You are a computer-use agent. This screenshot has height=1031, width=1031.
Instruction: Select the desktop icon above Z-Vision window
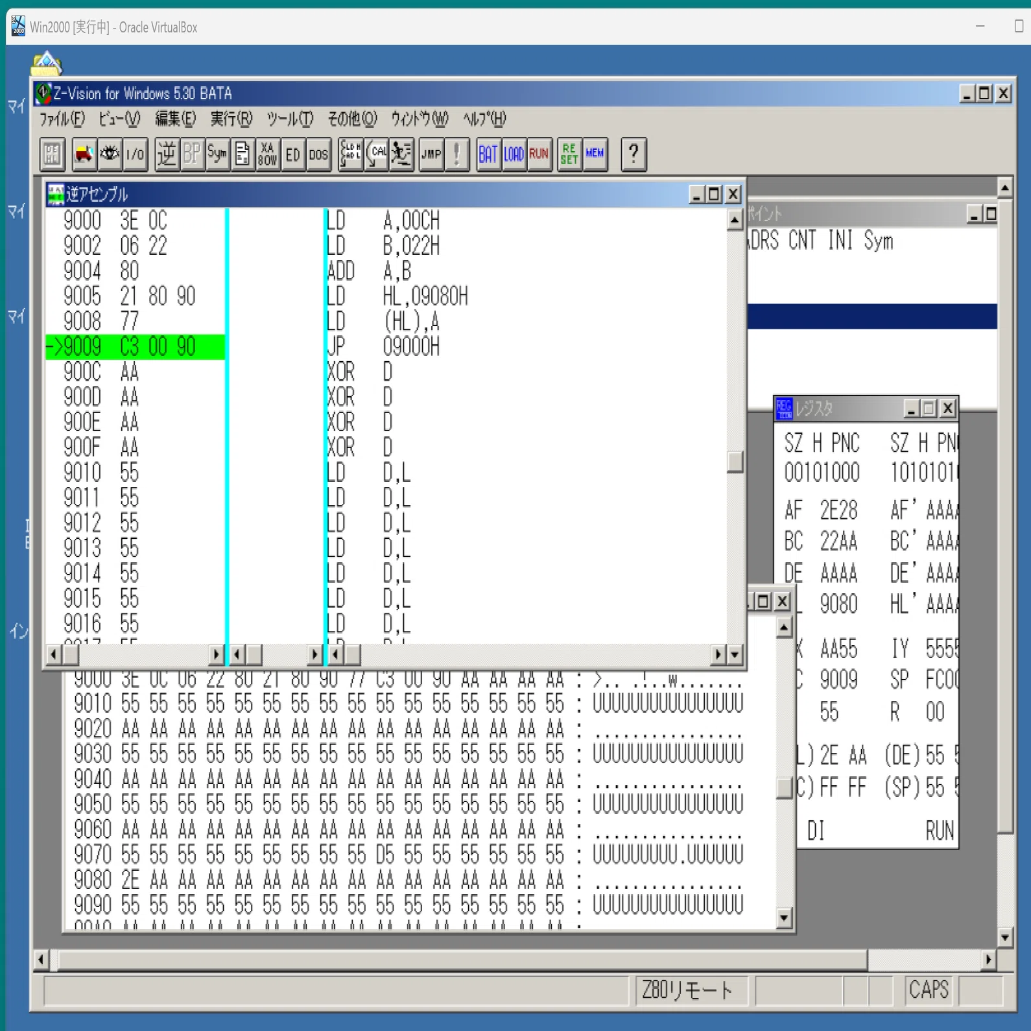click(46, 63)
